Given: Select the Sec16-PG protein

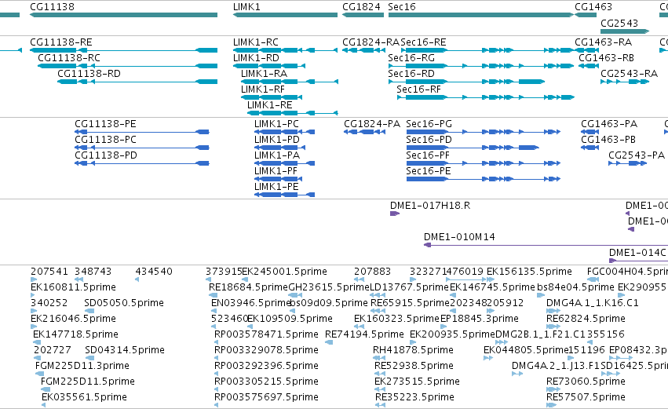Looking at the screenshot, I should 429,124.
